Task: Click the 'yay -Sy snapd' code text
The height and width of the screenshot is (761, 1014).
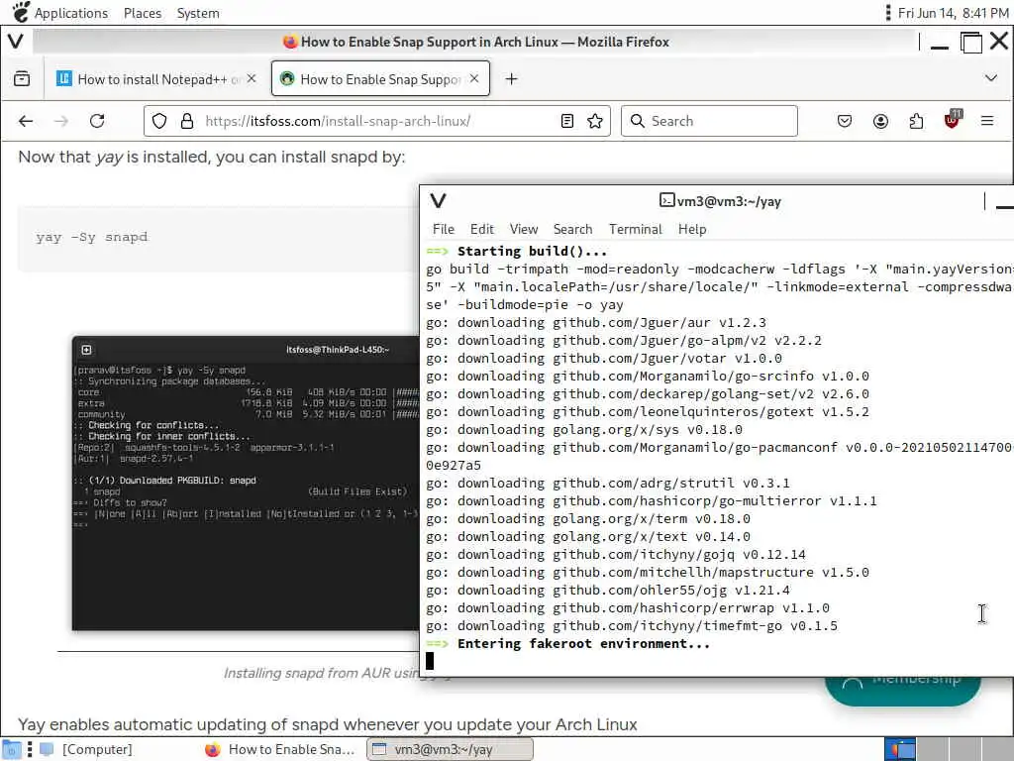Action: 92,237
